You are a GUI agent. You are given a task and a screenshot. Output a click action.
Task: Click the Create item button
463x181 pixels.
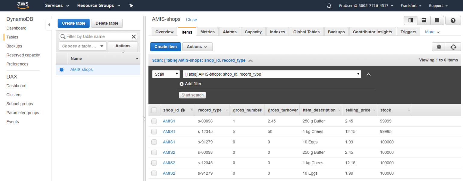pos(165,47)
